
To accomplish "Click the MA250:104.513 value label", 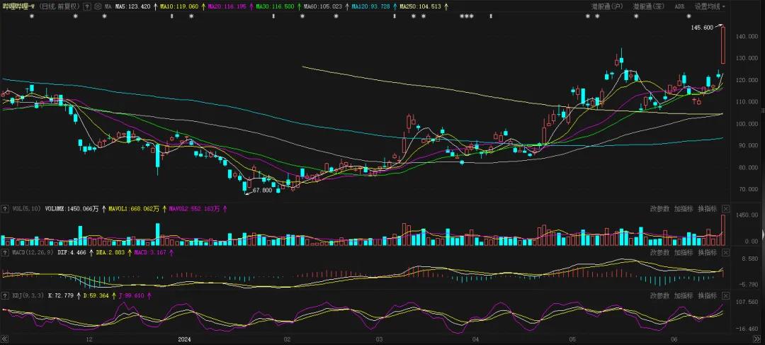I will pyautogui.click(x=420, y=7).
